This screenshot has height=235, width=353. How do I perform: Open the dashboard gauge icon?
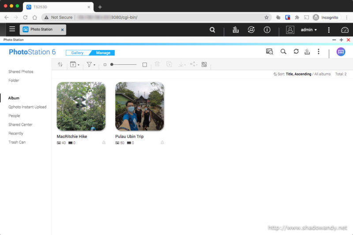pos(345,30)
